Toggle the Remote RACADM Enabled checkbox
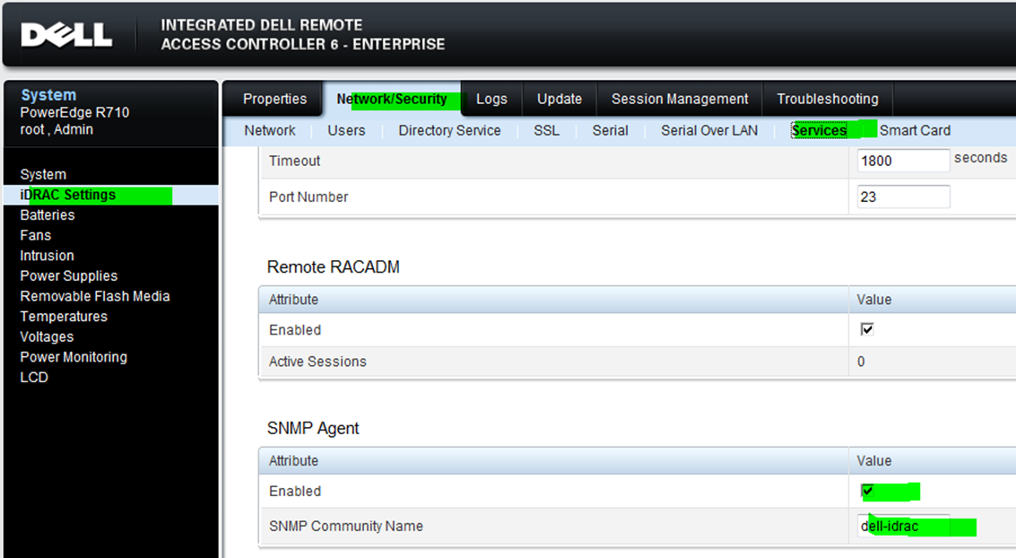Image resolution: width=1016 pixels, height=558 pixels. [866, 330]
